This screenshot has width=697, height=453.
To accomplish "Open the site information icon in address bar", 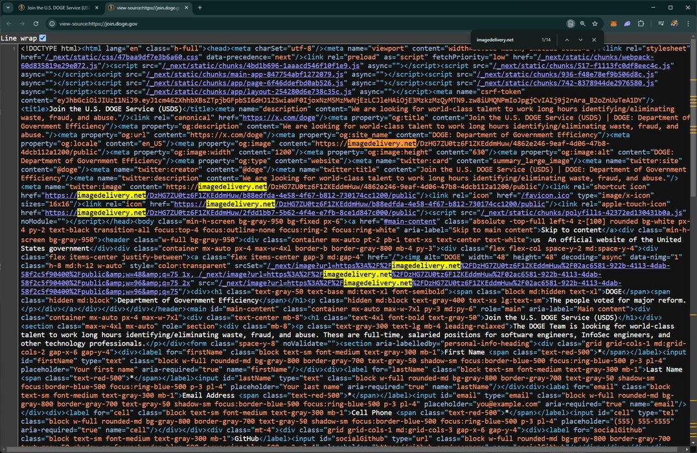I will pos(52,23).
